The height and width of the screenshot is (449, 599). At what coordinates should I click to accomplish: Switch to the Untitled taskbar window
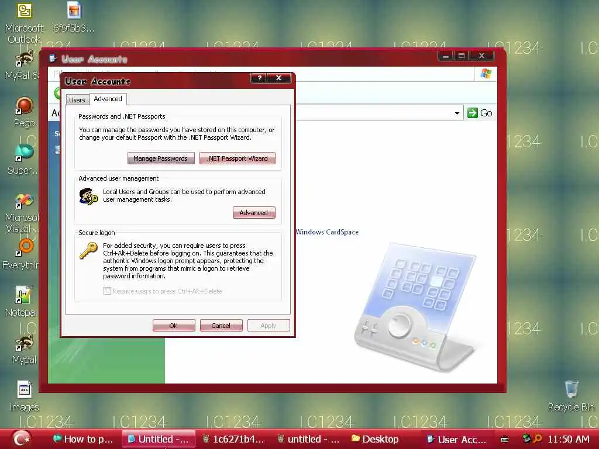tap(159, 439)
